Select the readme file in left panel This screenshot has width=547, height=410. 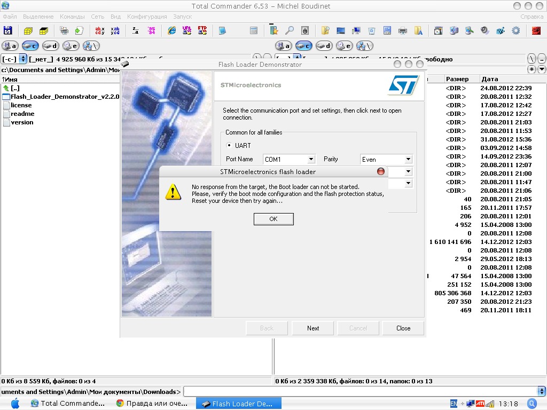[x=22, y=114]
